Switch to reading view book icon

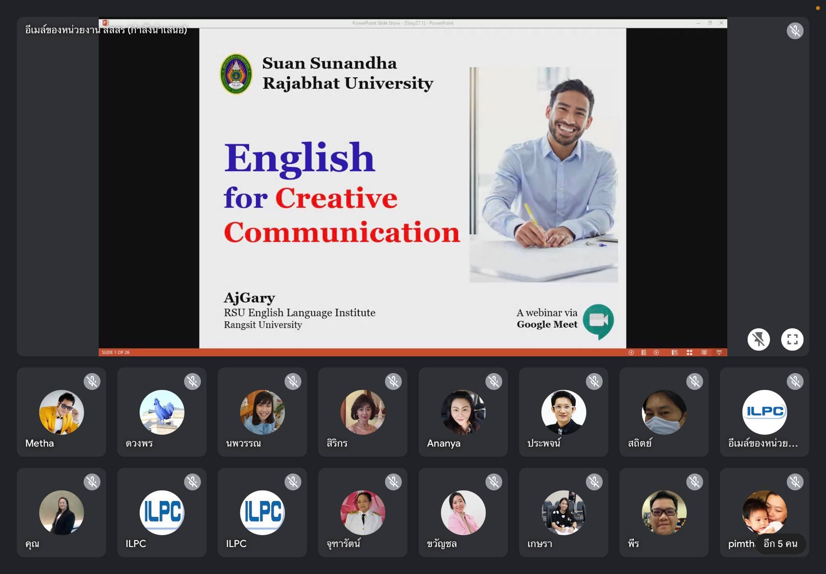704,353
